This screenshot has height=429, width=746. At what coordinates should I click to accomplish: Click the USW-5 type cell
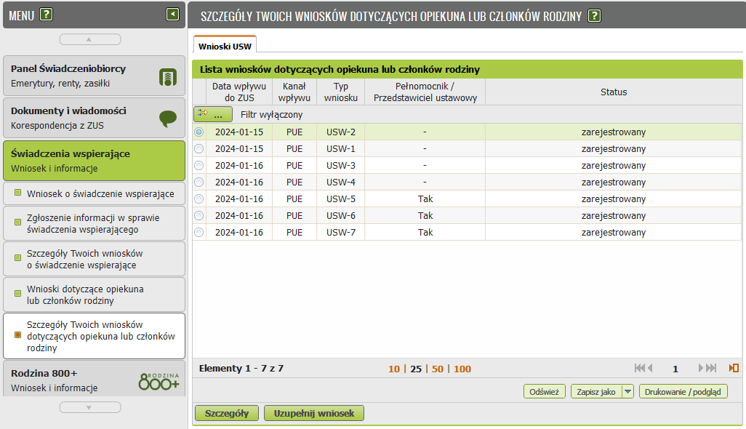pos(341,199)
